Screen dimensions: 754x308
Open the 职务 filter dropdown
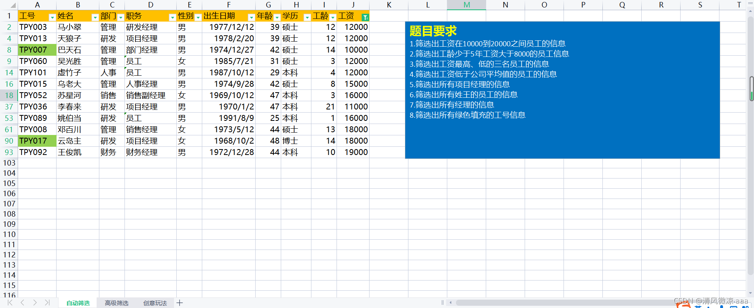(x=172, y=17)
